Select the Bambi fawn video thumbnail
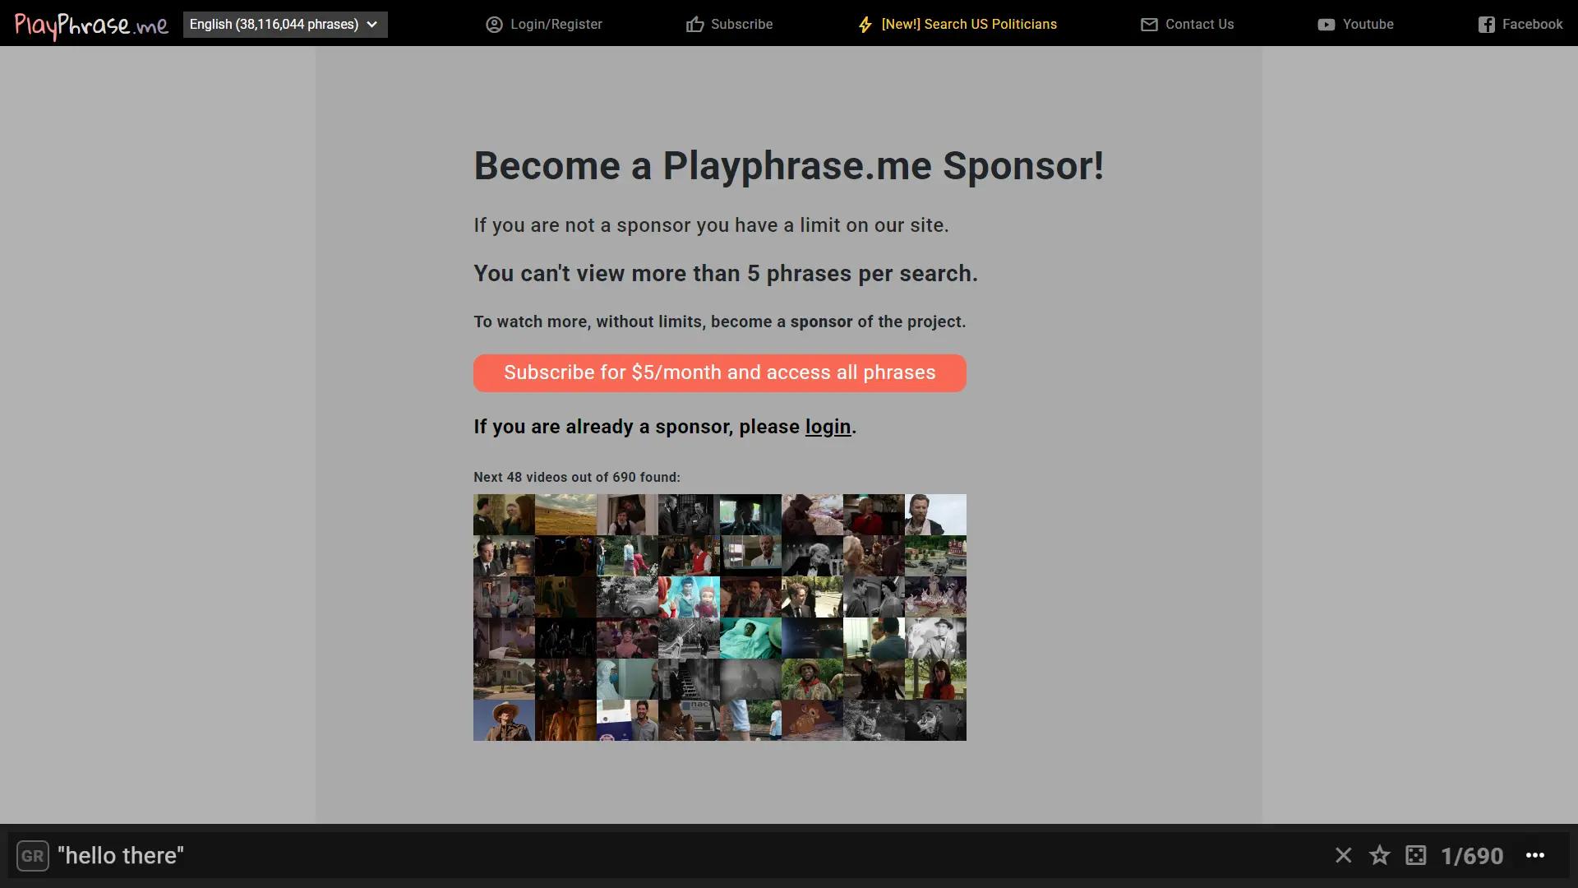This screenshot has width=1578, height=888. [x=812, y=719]
